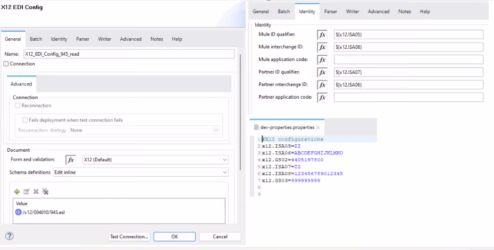Click the Name field X12_EDI_Config_945_read
Screen dimensions: 494x250
[129, 54]
